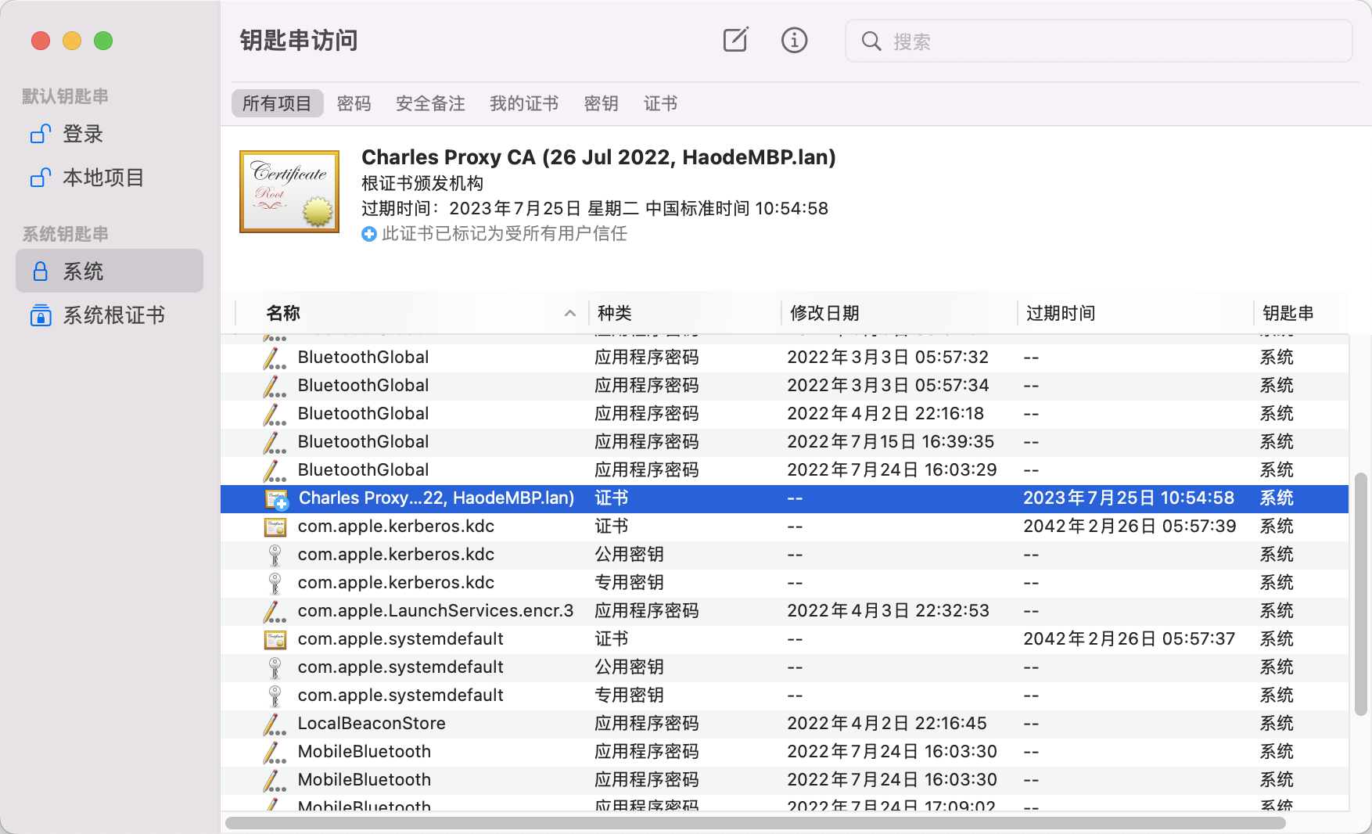Switch to the 所有项目 tab
Screen dimensions: 1372x834
point(277,103)
